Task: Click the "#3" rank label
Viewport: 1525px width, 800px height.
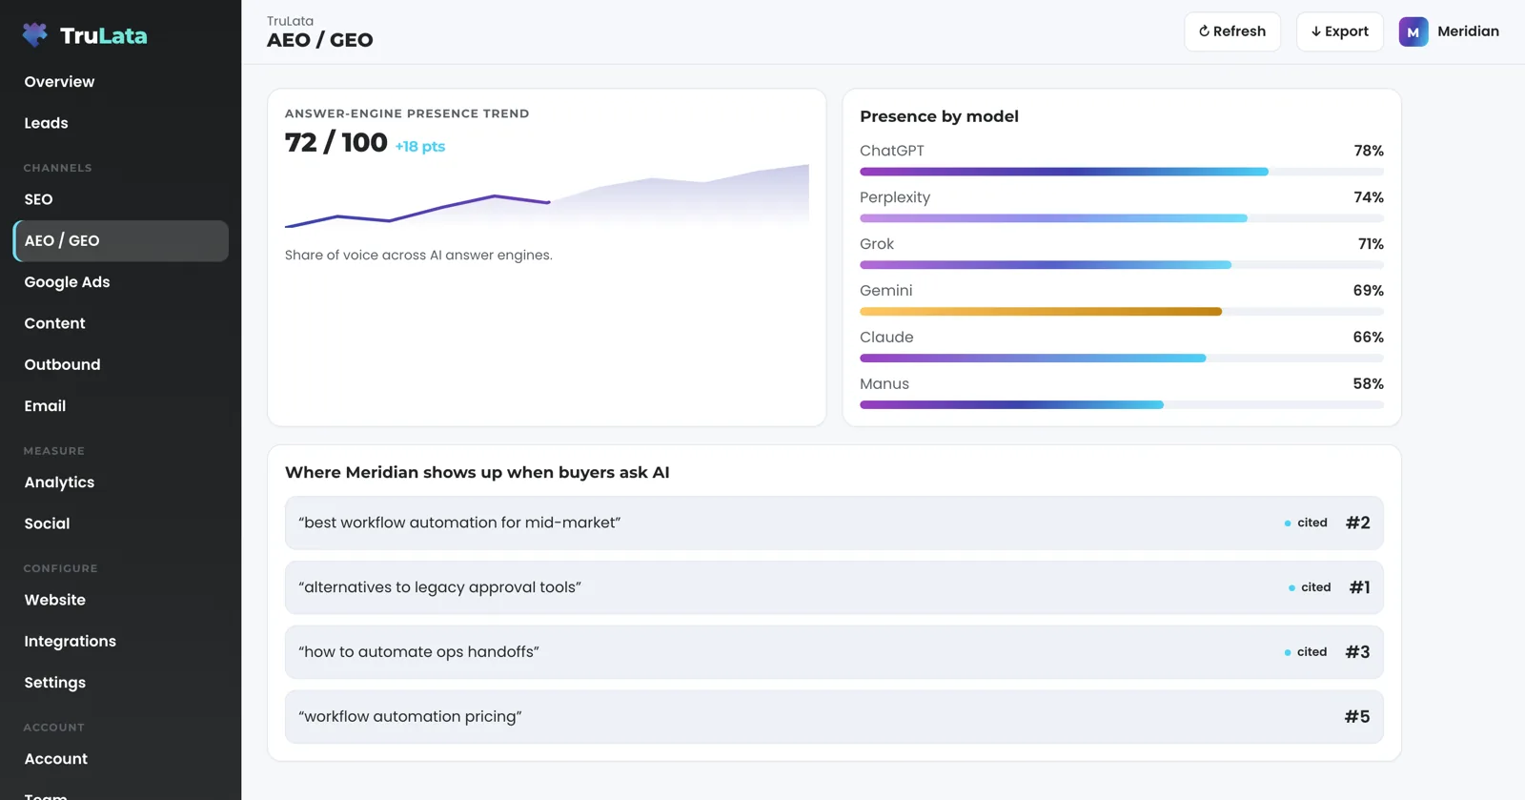Action: 1358,652
